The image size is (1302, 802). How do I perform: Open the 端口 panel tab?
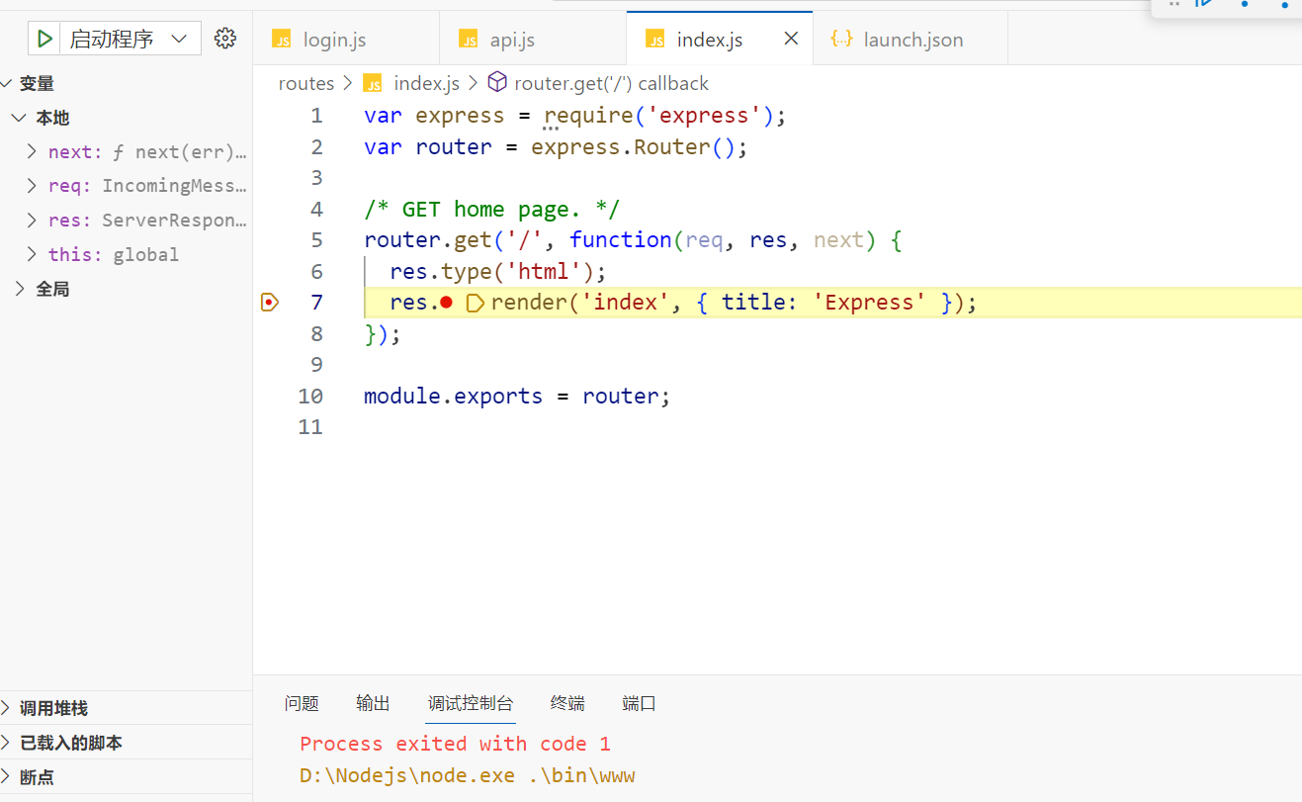pos(640,703)
